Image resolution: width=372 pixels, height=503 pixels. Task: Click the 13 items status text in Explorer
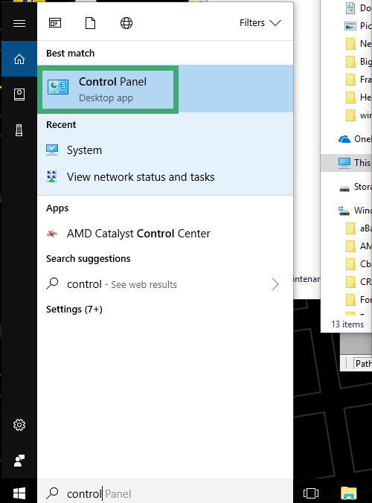coord(347,324)
